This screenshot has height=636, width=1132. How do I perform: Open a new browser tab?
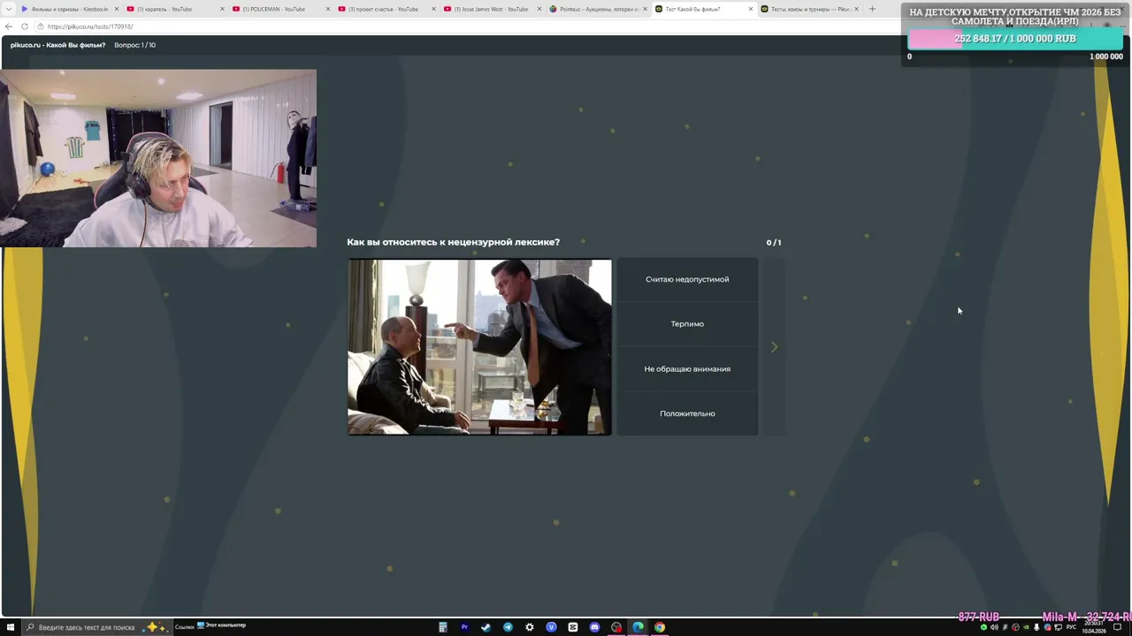coord(872,9)
